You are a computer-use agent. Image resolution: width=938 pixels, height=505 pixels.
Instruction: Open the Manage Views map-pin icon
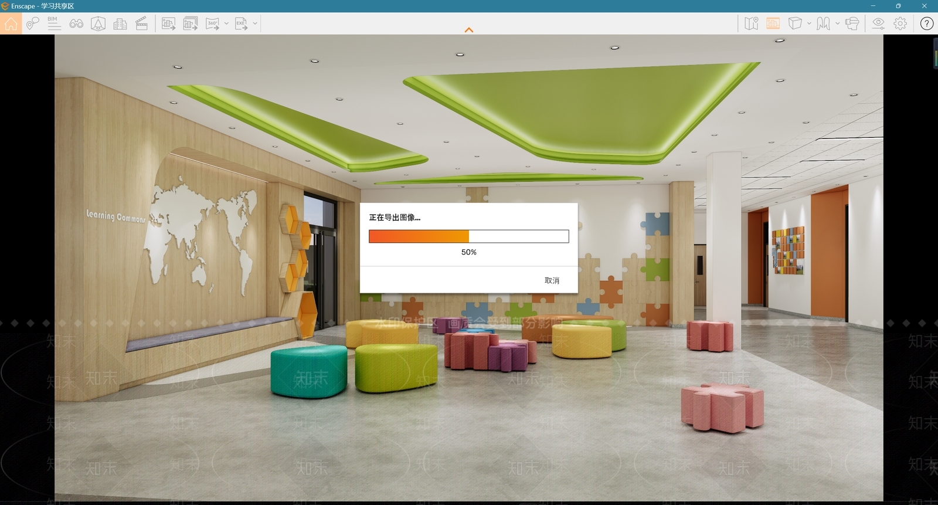click(x=32, y=23)
